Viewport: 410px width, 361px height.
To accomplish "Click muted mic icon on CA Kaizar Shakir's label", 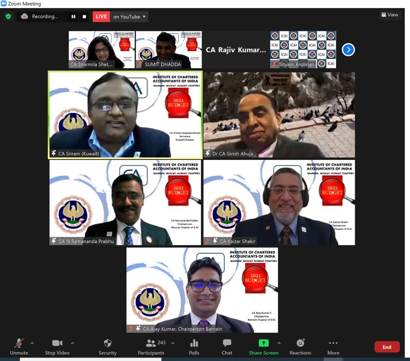I will tap(208, 241).
